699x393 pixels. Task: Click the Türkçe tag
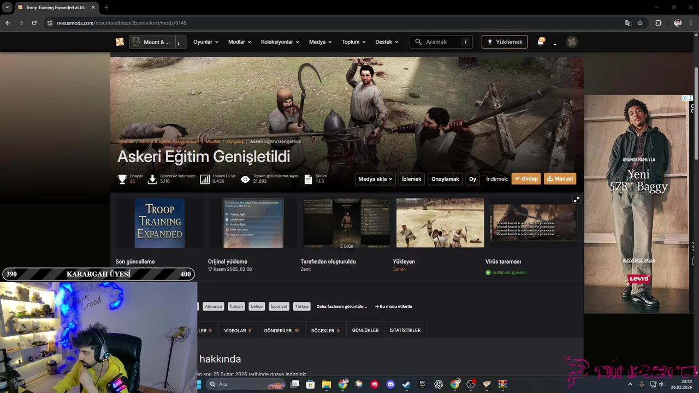(301, 306)
